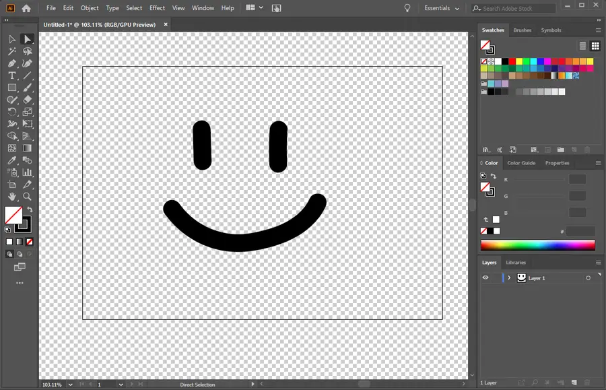Select the Rectangle tool
606x390 pixels.
[12, 88]
